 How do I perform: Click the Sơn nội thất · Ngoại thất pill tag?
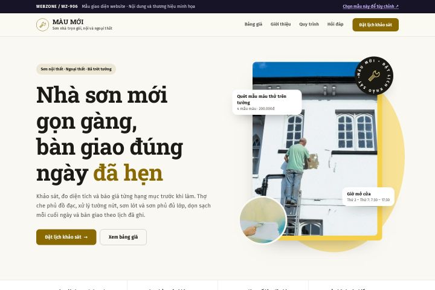(x=76, y=69)
